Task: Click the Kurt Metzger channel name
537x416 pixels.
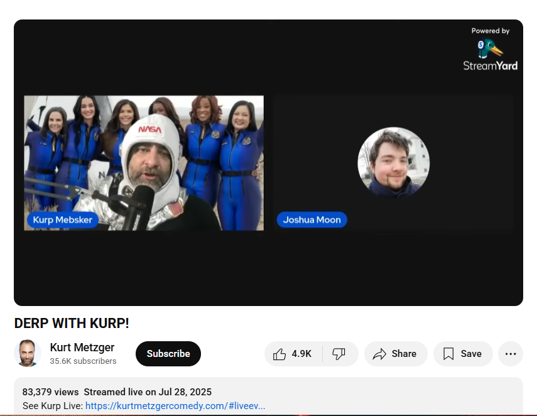Action: pos(82,348)
